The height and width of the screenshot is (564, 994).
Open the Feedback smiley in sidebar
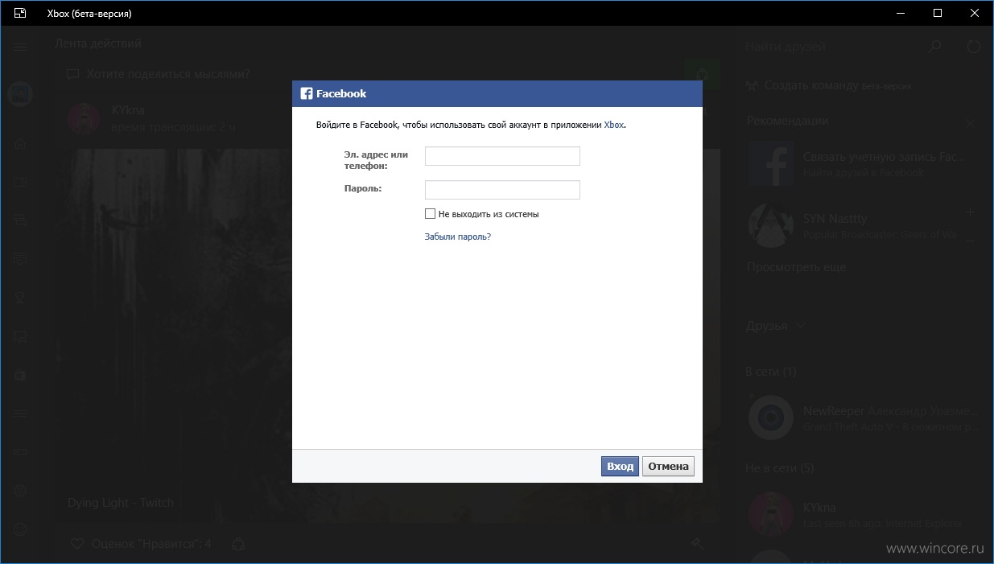pyautogui.click(x=20, y=529)
